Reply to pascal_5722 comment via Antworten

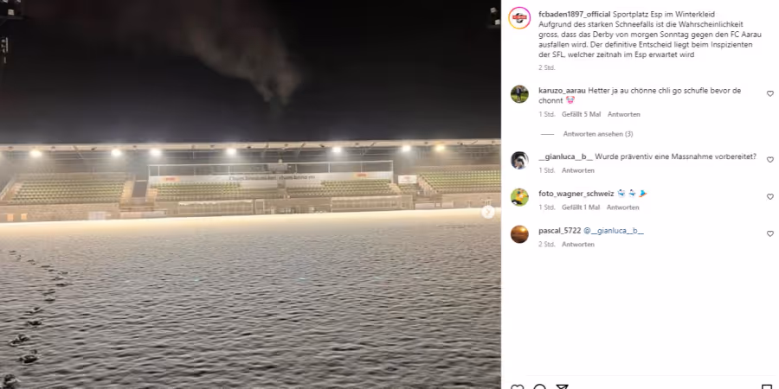tap(578, 244)
